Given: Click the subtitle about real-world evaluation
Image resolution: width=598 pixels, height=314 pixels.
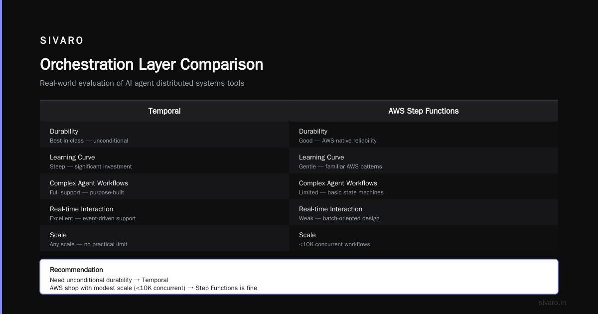Looking at the screenshot, I should click(142, 83).
